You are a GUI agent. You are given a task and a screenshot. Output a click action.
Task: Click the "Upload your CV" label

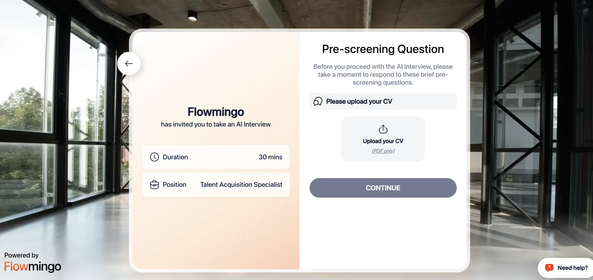point(383,141)
